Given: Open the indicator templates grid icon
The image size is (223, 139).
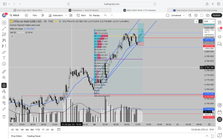Looking at the screenshot, I should point(71,15).
